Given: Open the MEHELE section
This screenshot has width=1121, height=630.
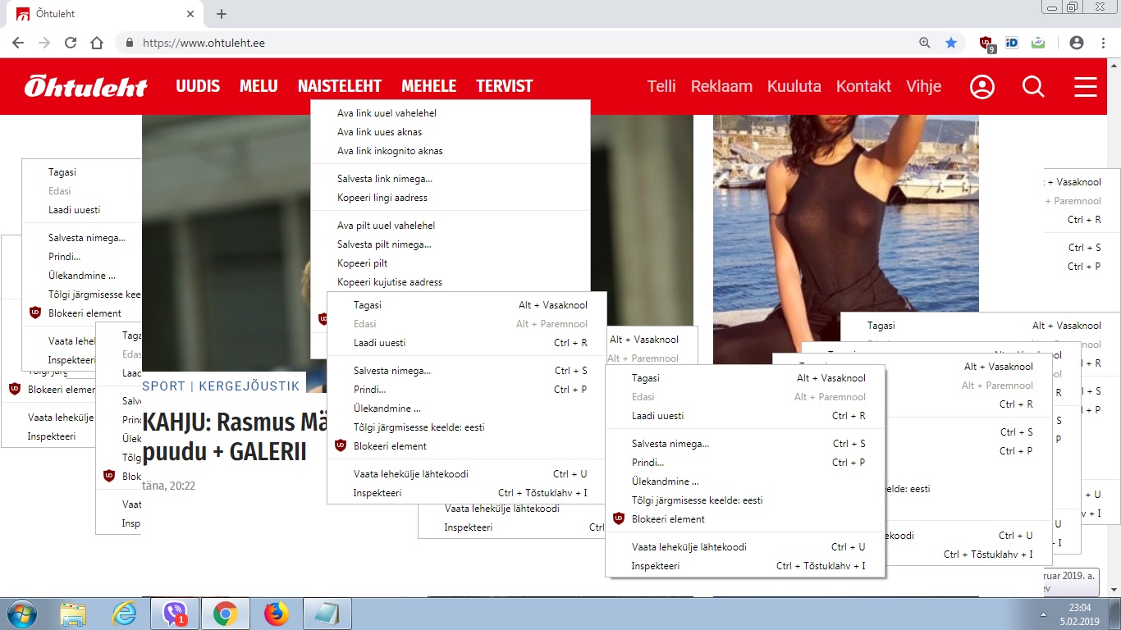Looking at the screenshot, I should (x=428, y=86).
